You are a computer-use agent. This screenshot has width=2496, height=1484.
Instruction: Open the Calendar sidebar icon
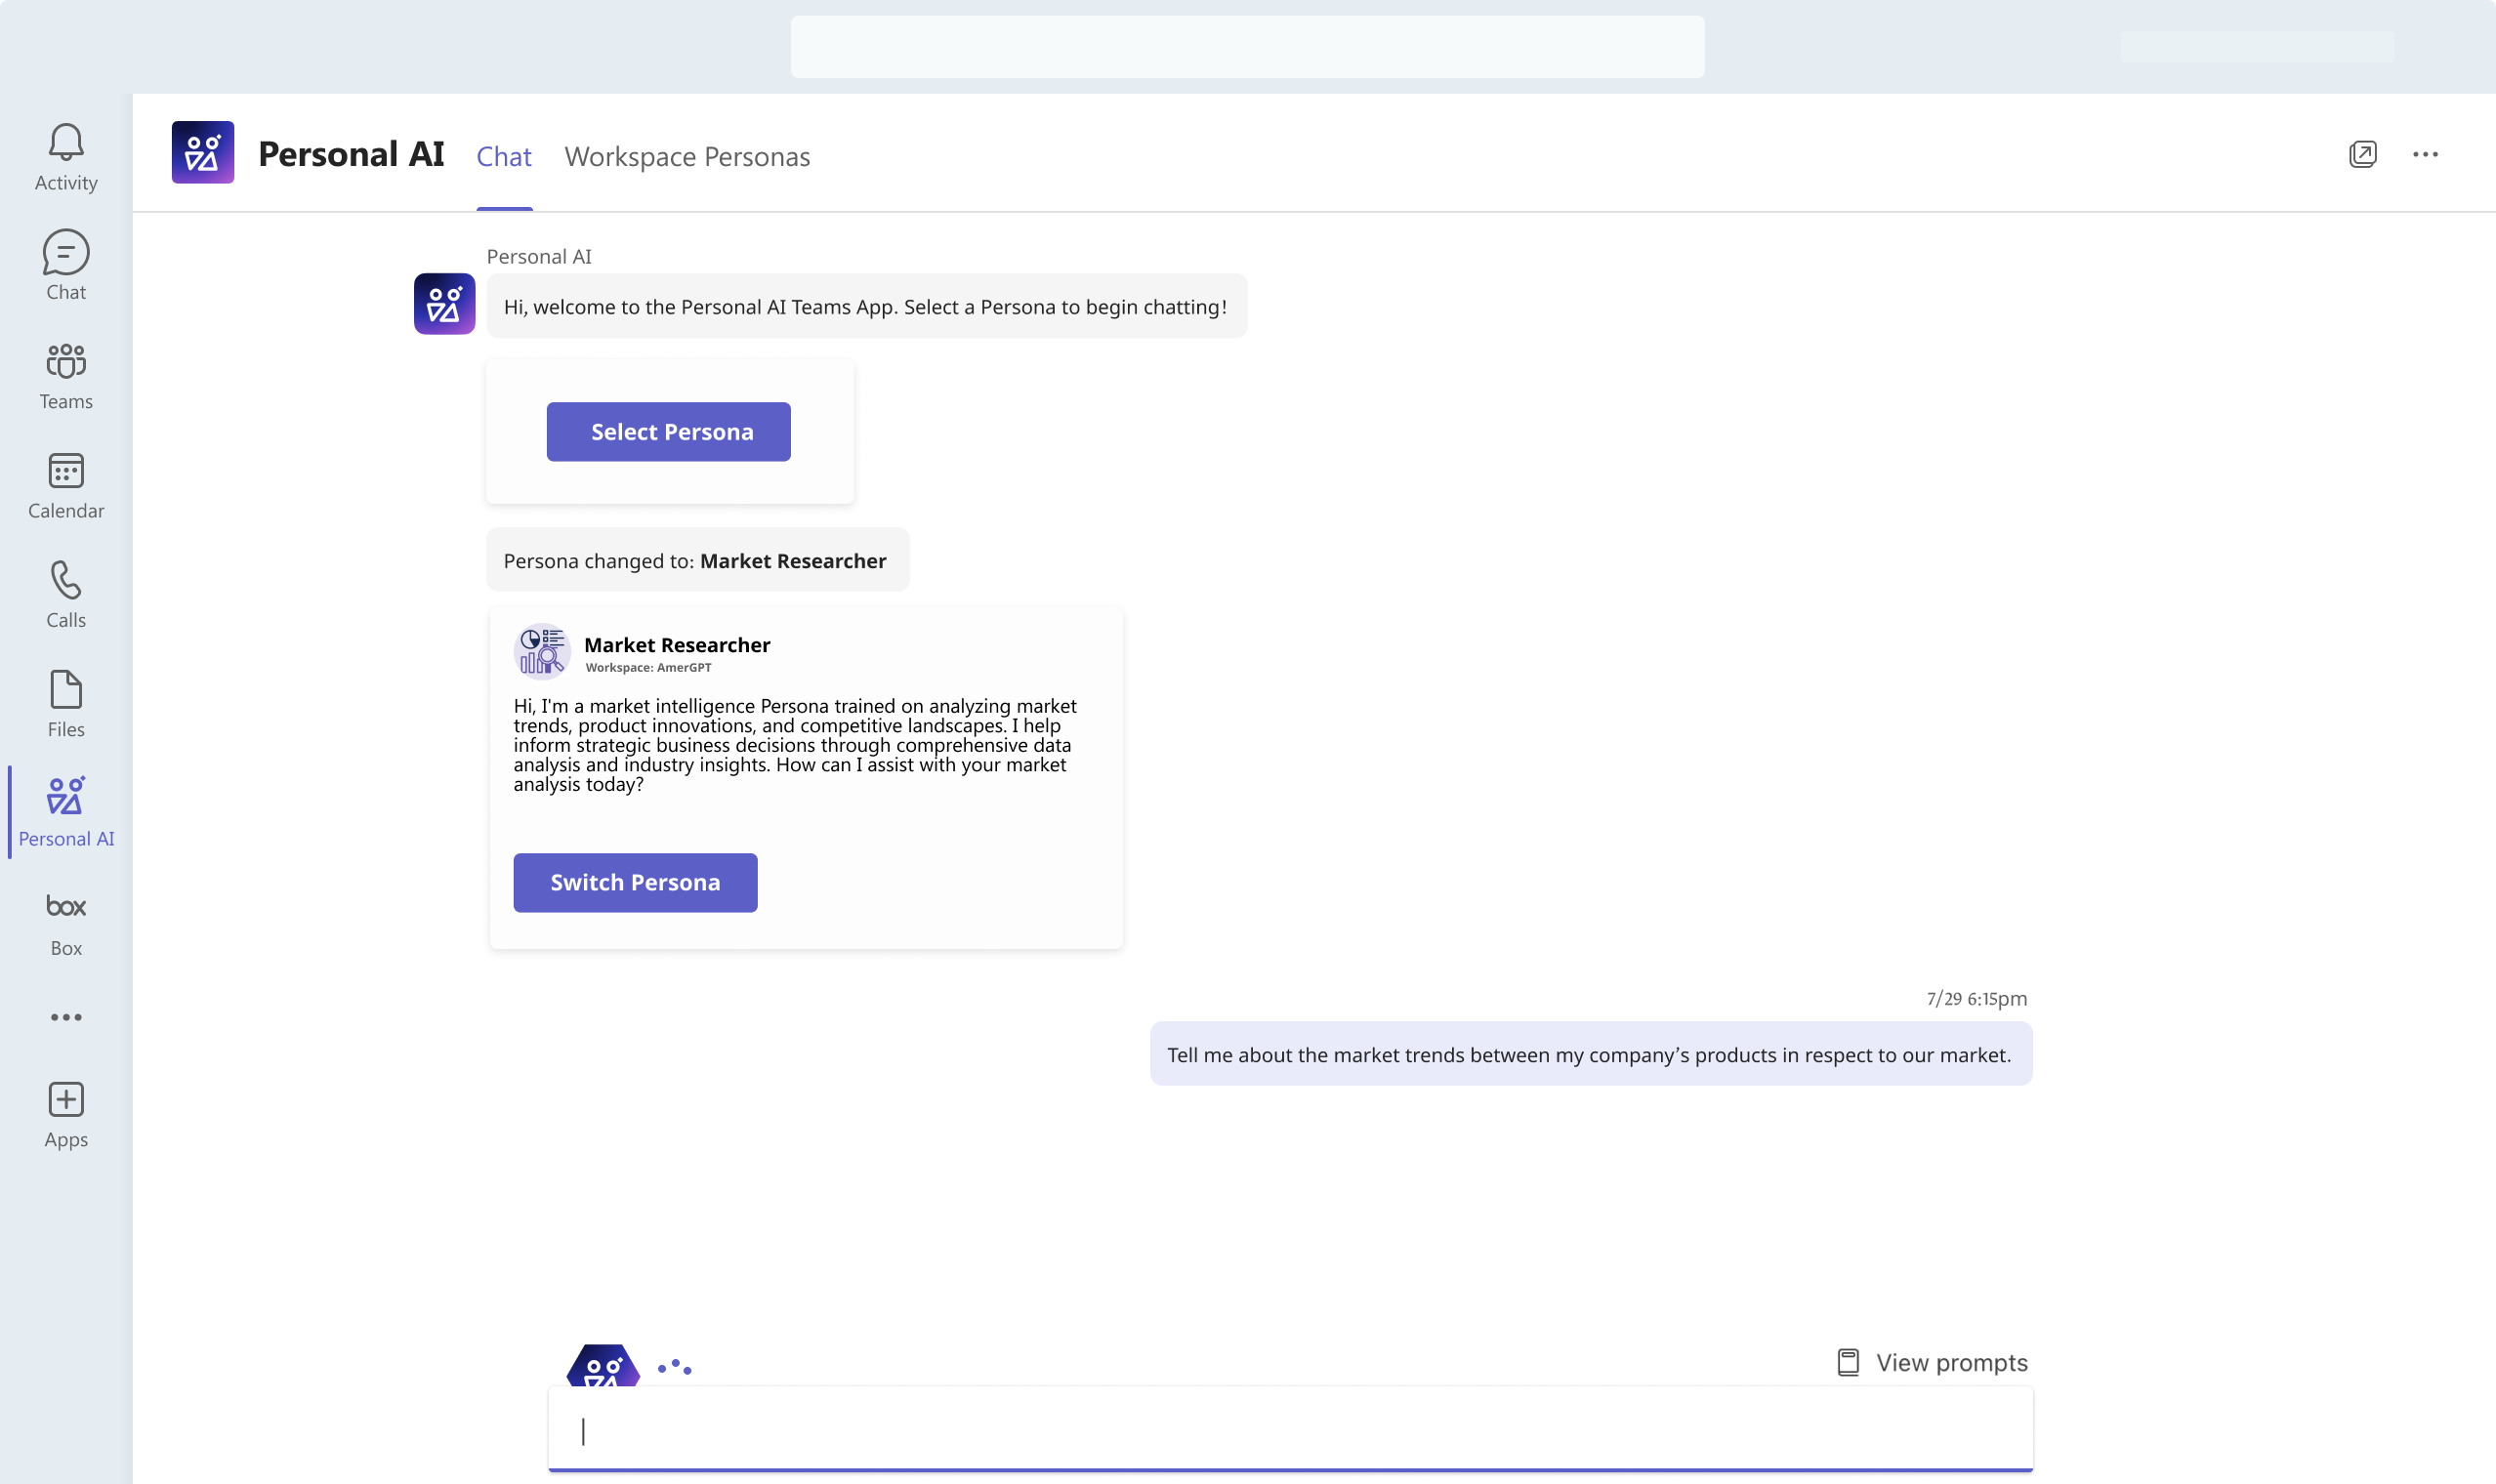pyautogui.click(x=66, y=486)
